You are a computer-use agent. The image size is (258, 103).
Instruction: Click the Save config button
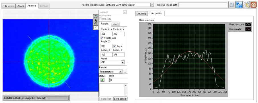coord(120,99)
